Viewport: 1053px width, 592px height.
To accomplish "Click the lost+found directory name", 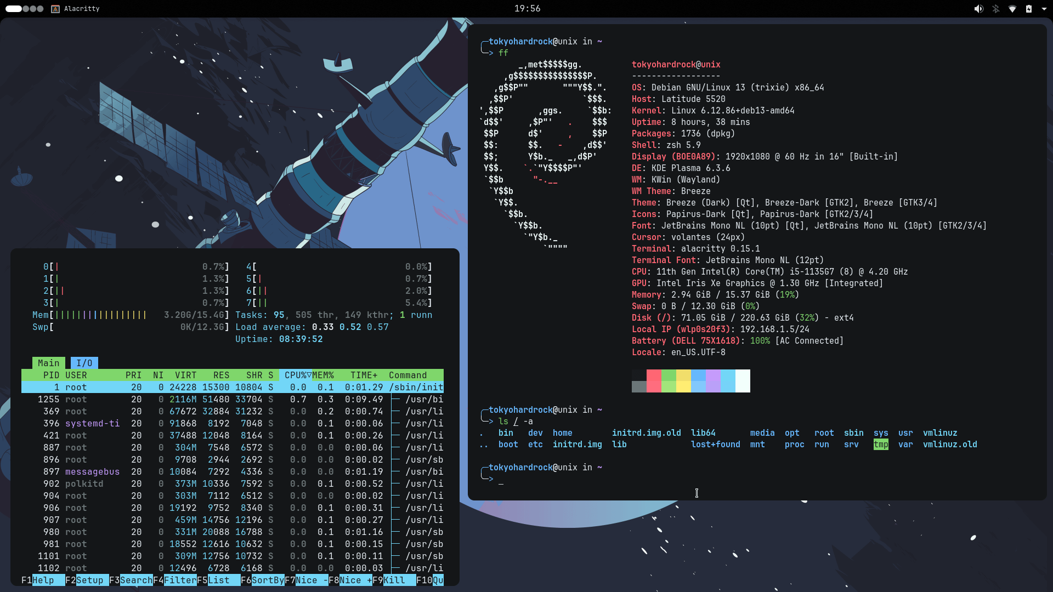I will pos(715,445).
